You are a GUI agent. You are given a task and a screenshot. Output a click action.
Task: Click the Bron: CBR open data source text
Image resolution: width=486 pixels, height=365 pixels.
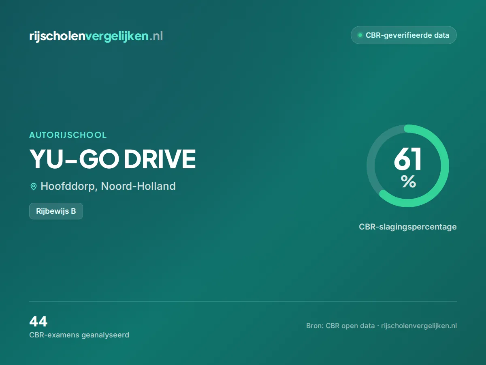pos(382,326)
